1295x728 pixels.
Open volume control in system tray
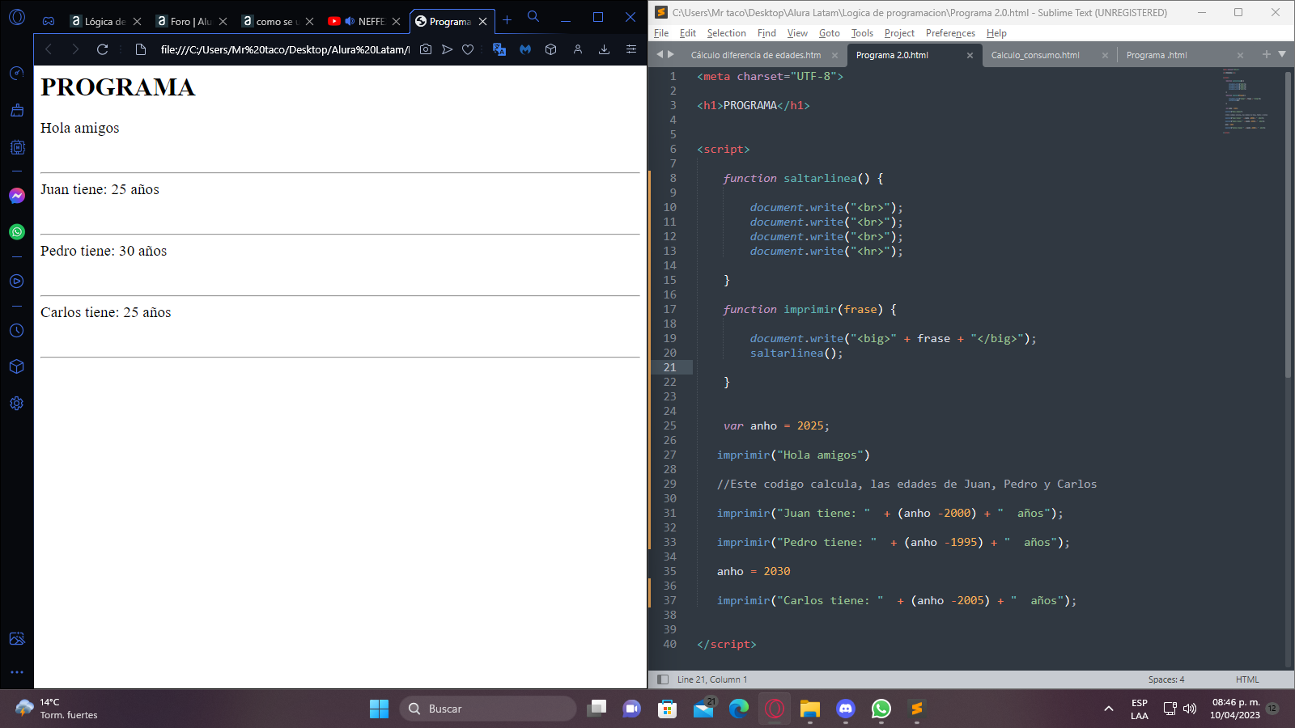[x=1190, y=709]
